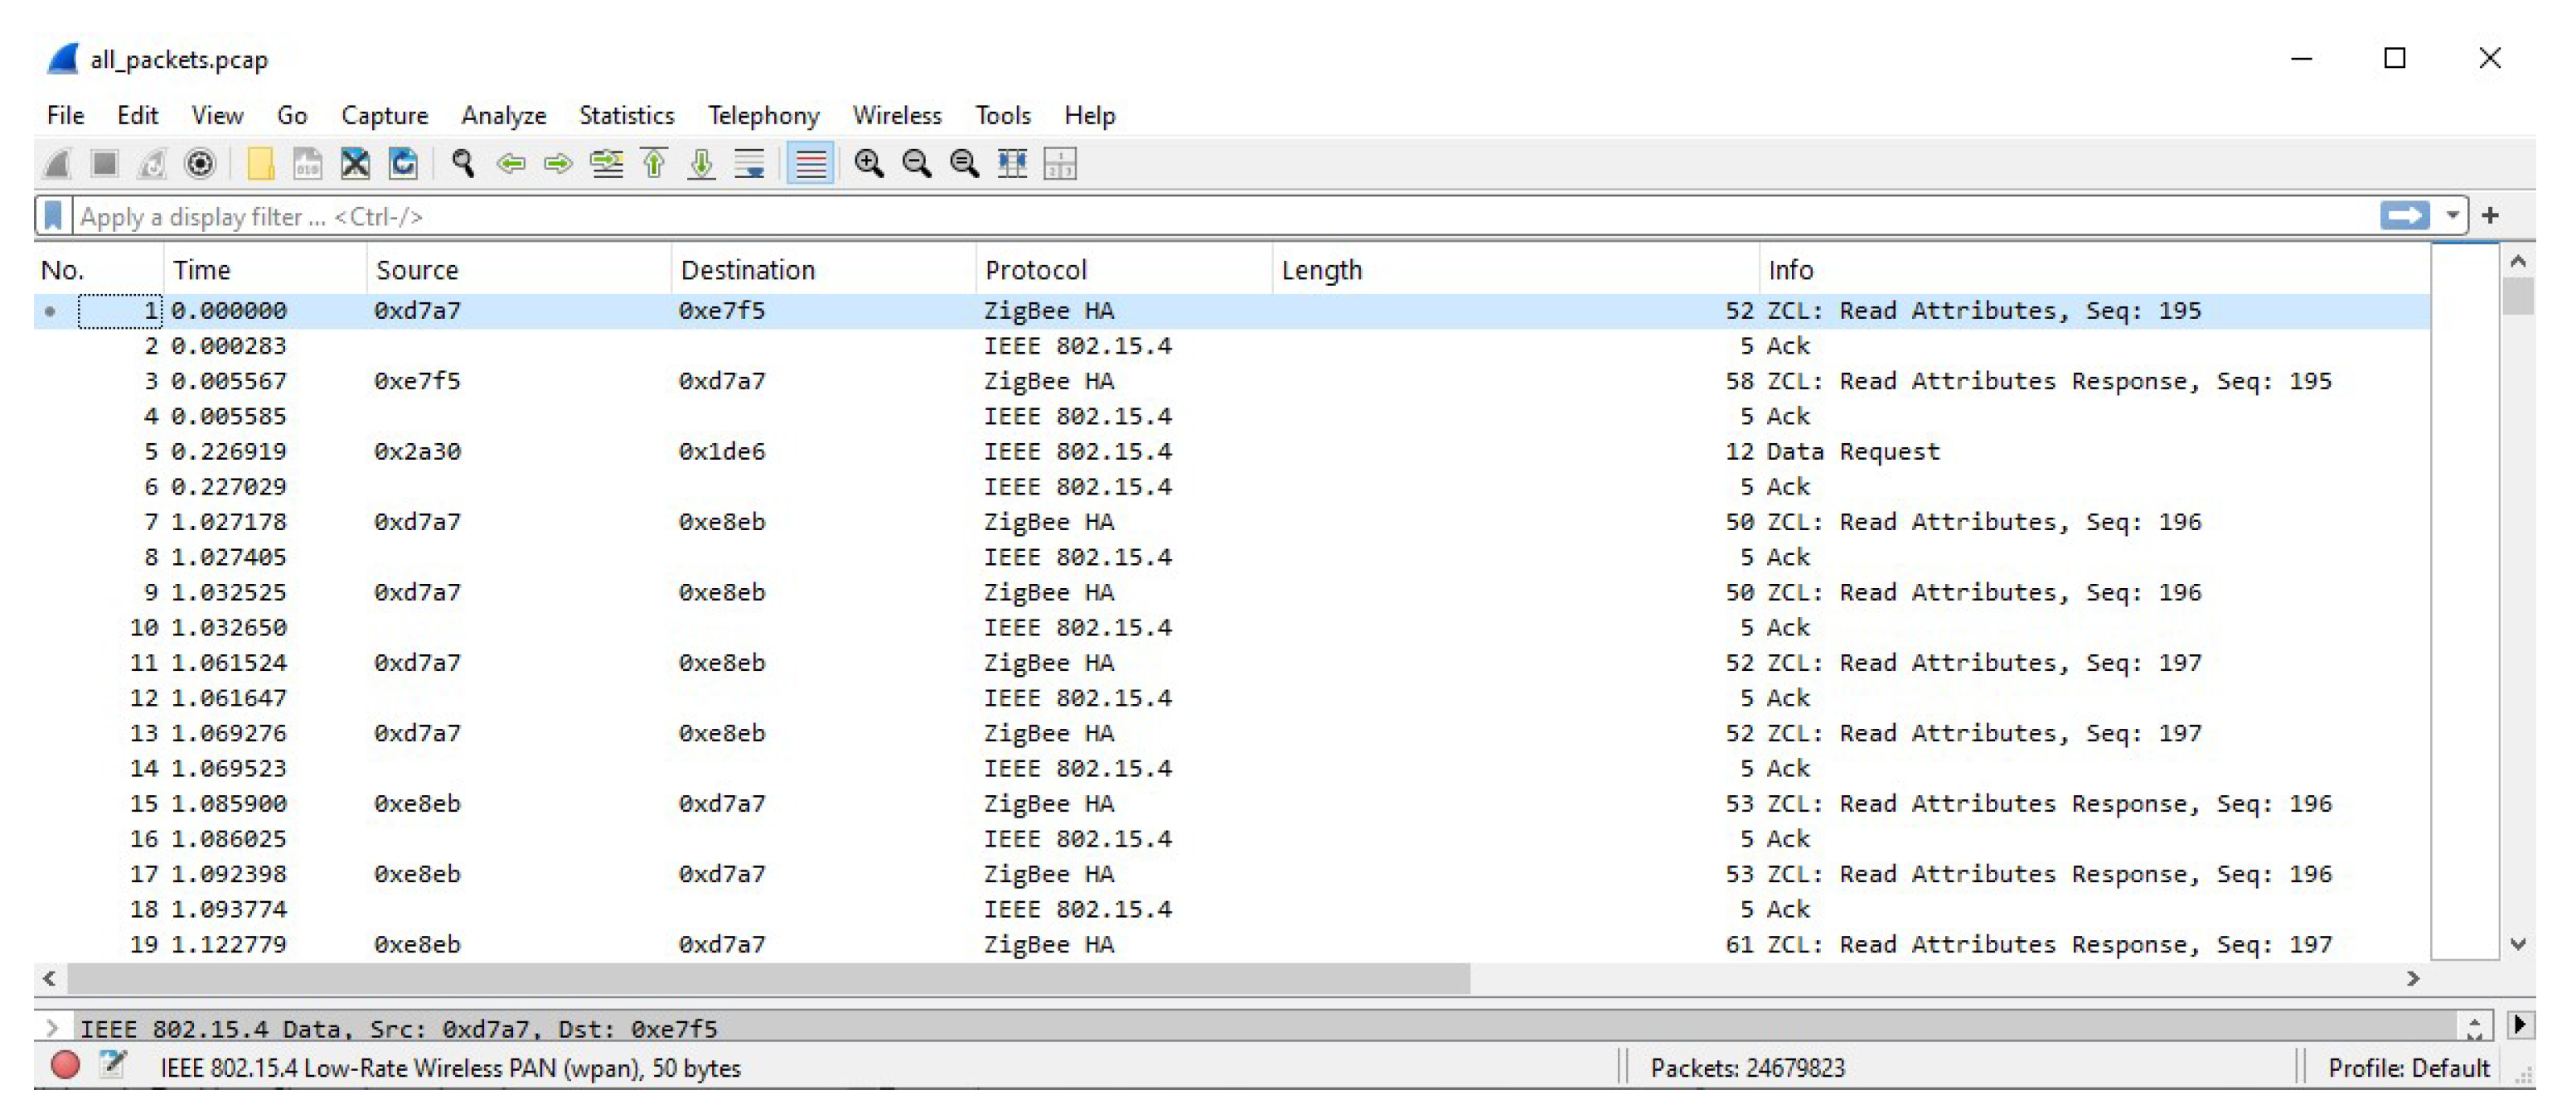2576x1119 pixels.
Task: Go forward in packet history arrow
Action: tap(558, 163)
